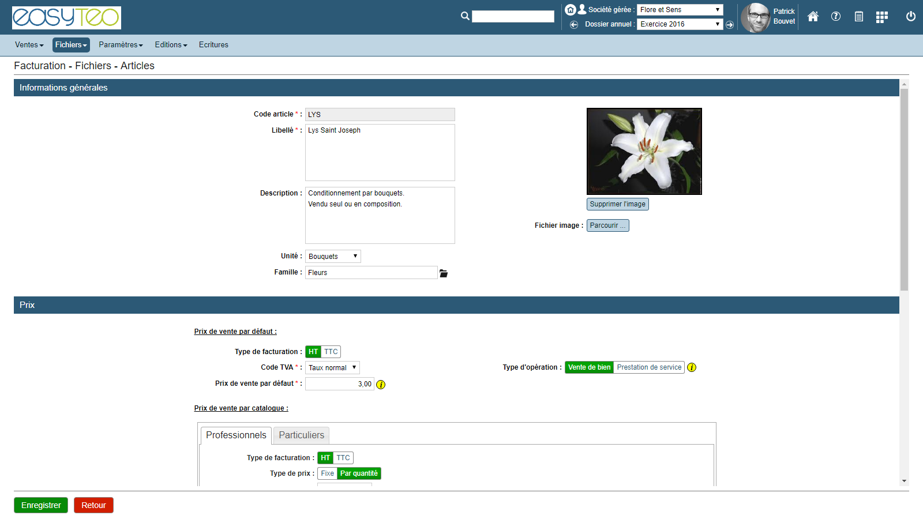This screenshot has width=923, height=519.
Task: Switch to the Particuliers tab
Action: 301,435
